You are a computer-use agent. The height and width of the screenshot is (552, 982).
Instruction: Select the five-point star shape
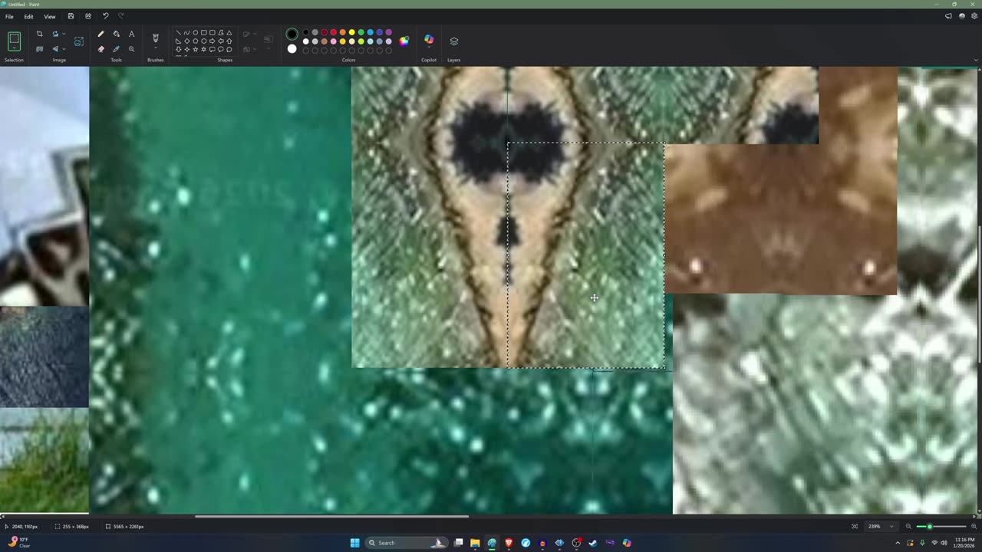(x=196, y=49)
